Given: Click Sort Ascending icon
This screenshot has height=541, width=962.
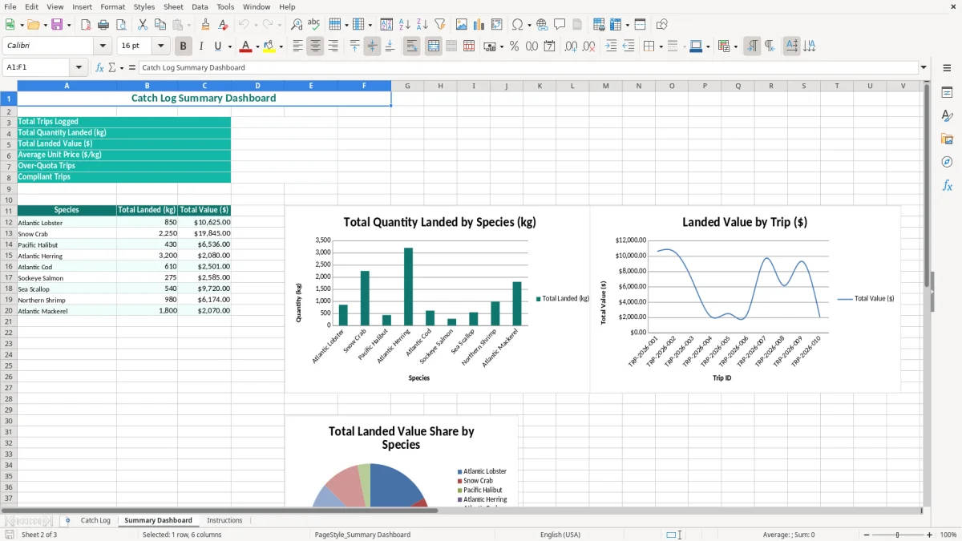Looking at the screenshot, I should [x=405, y=25].
